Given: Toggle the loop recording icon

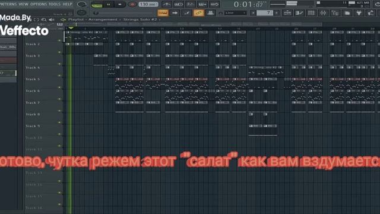Looking at the screenshot, I should point(214,4).
